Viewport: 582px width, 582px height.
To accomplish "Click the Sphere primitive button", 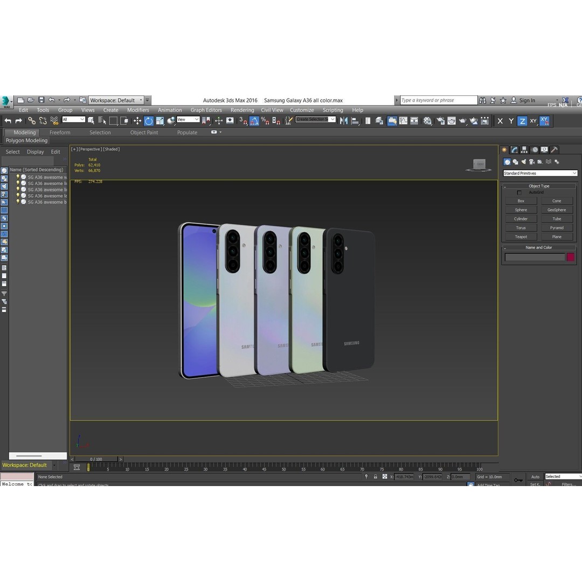I will (521, 210).
